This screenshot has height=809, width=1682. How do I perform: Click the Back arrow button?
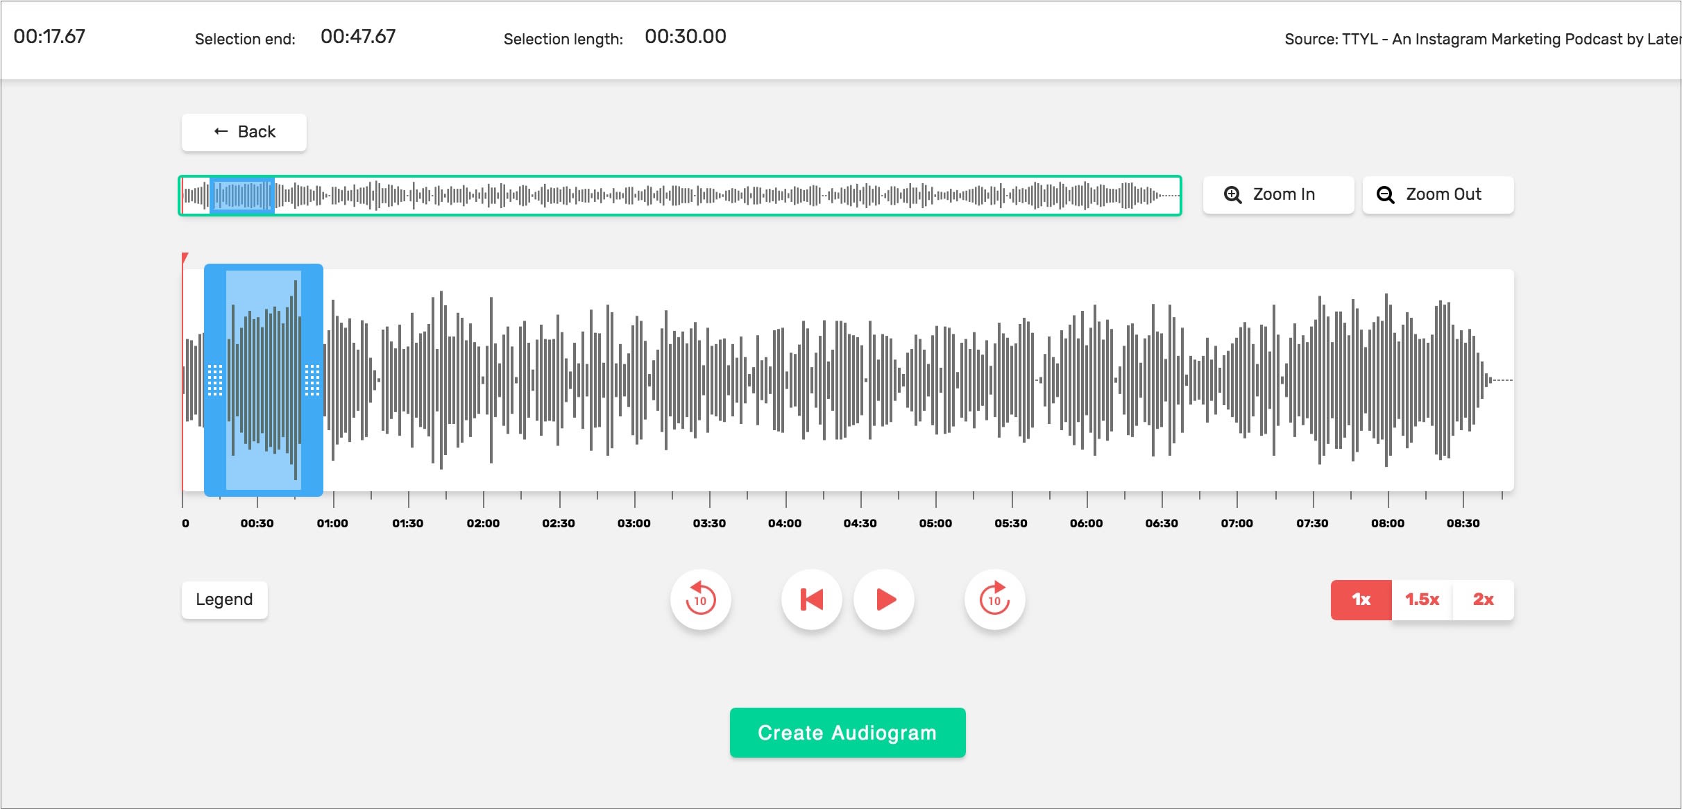click(x=244, y=132)
